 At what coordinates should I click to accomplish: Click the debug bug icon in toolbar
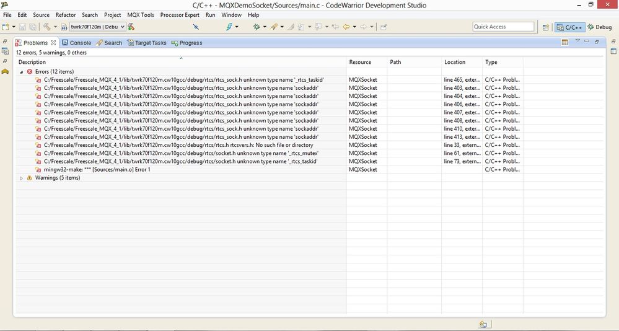click(x=257, y=27)
